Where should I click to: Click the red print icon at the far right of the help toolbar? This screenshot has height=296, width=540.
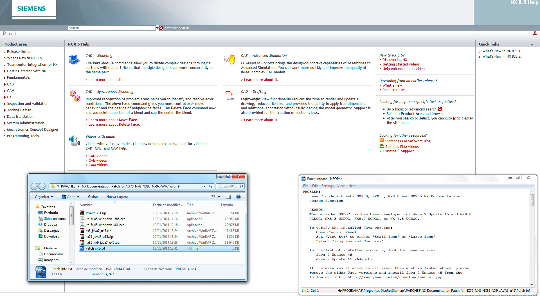click(x=535, y=33)
